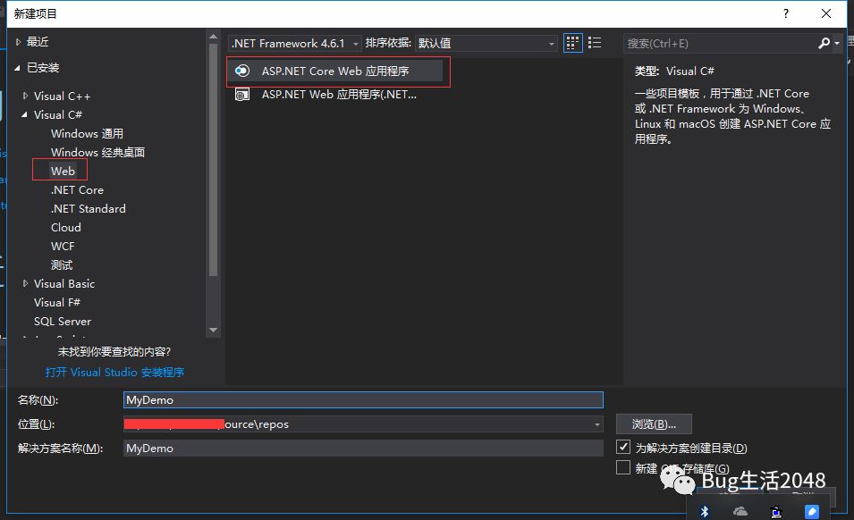Select 测试 (Test) category

point(62,264)
